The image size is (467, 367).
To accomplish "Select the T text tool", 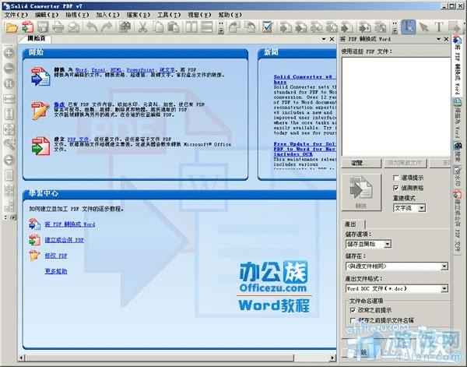I will tap(439, 27).
